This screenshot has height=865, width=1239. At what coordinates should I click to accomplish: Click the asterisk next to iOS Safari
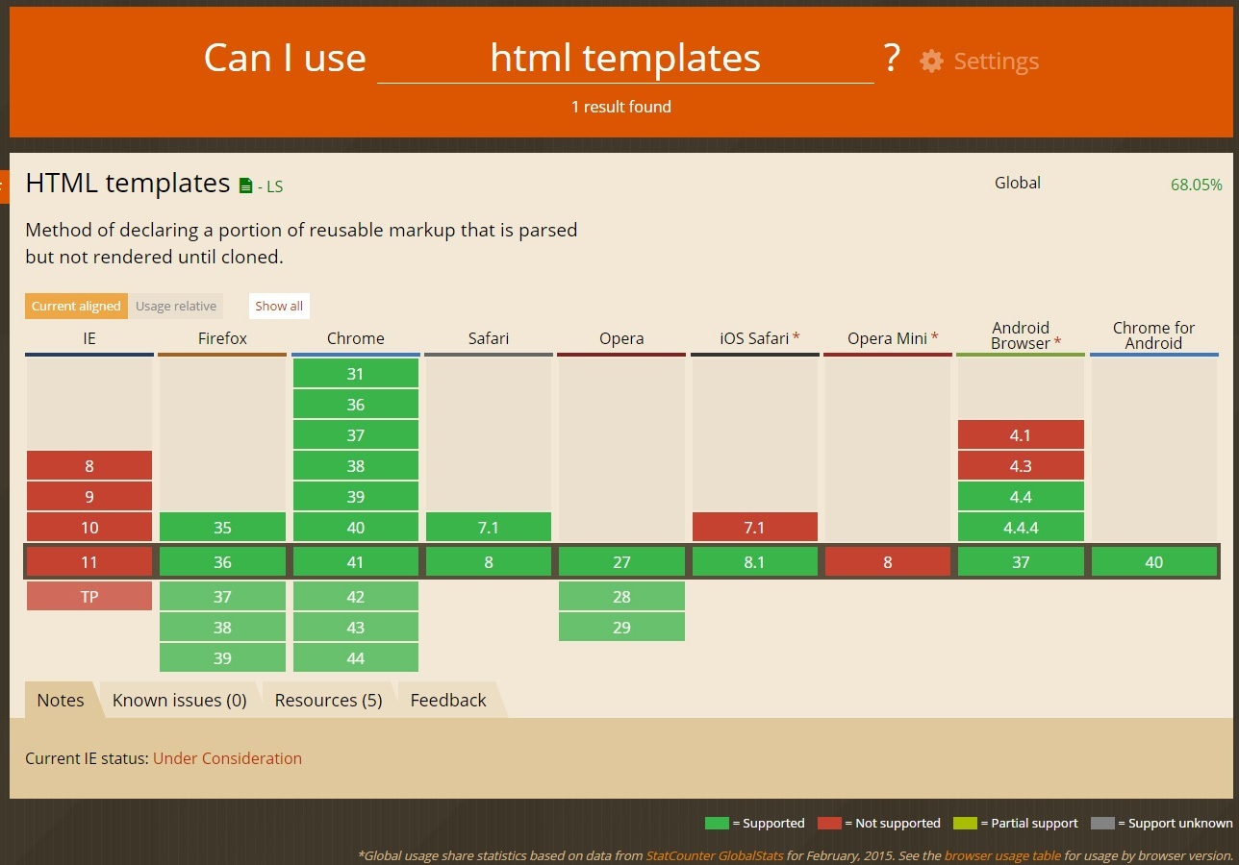796,338
